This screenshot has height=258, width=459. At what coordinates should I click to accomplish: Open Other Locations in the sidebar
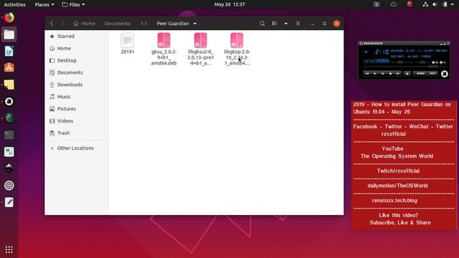(x=76, y=148)
